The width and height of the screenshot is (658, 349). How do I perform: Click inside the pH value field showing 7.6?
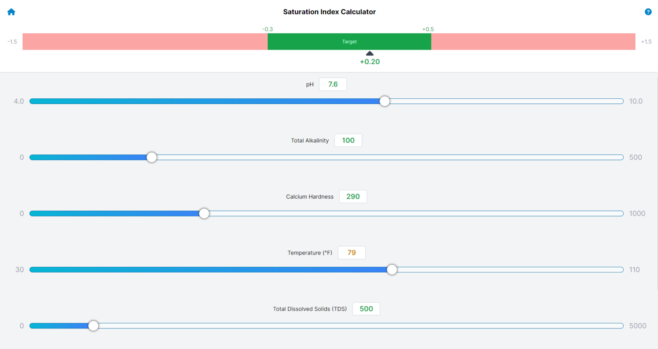point(333,84)
